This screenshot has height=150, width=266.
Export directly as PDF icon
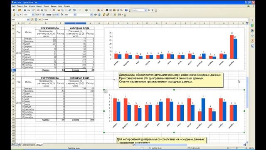coord(38,10)
